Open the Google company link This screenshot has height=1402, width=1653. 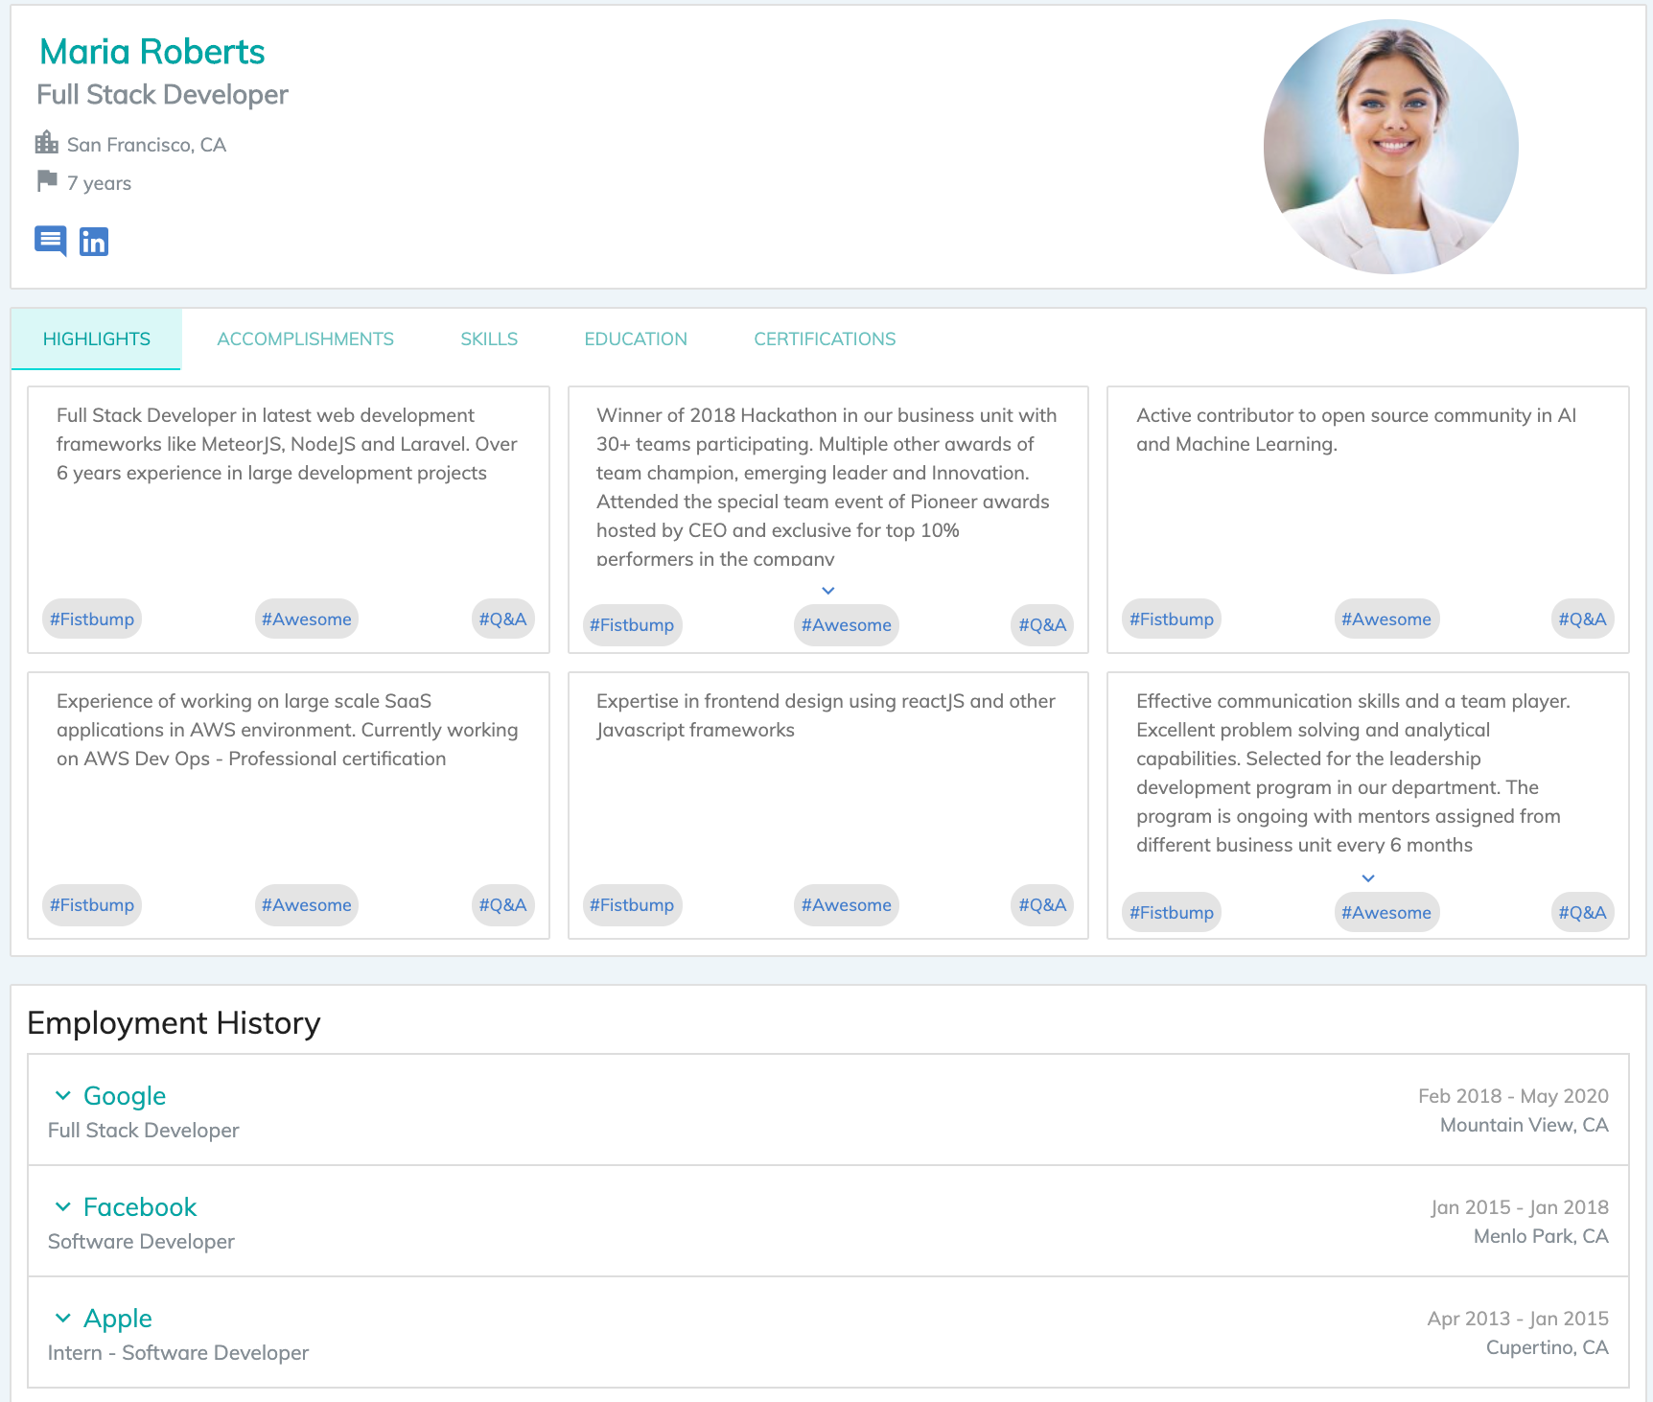click(125, 1095)
